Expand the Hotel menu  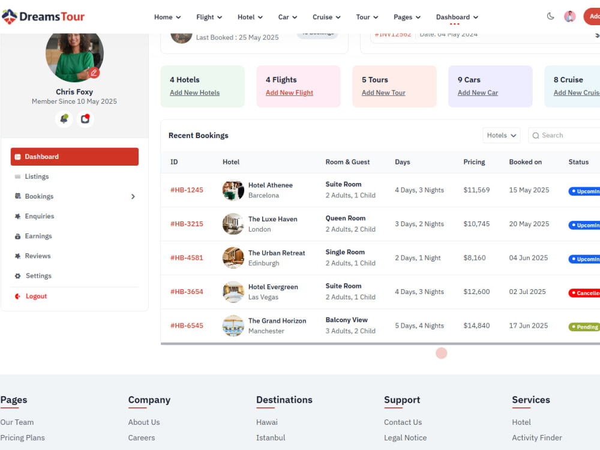click(250, 17)
